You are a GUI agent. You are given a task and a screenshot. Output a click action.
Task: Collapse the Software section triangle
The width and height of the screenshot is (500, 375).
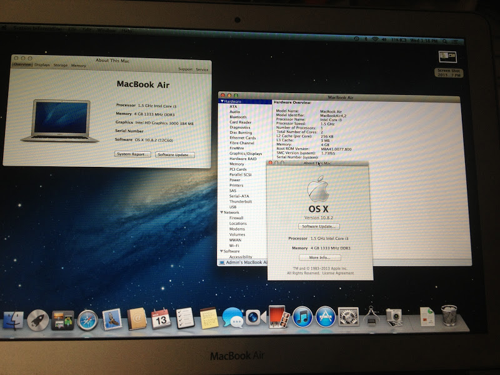tap(221, 251)
